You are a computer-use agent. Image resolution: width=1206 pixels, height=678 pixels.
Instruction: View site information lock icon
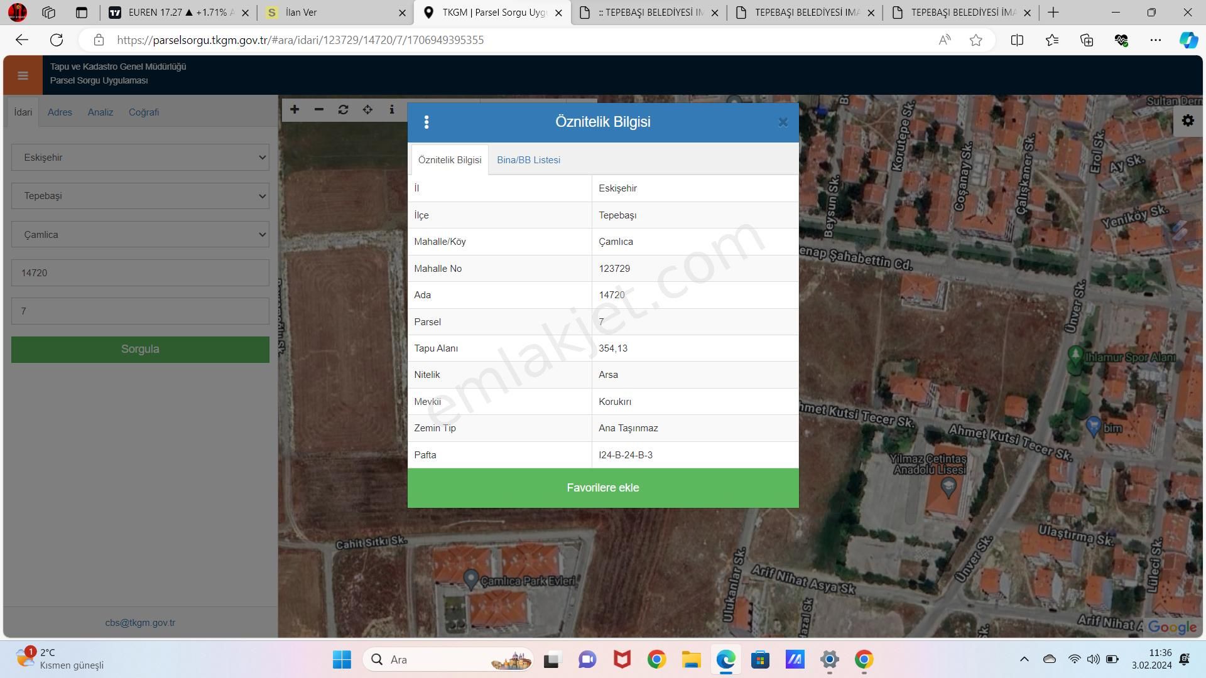(x=99, y=40)
